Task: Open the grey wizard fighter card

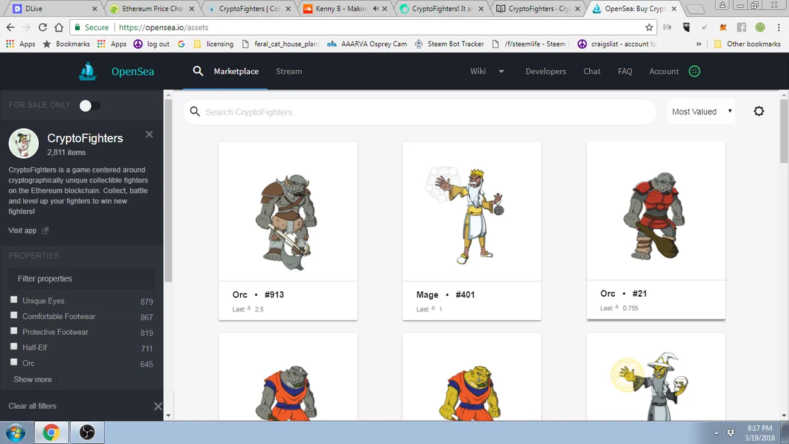Action: [x=656, y=376]
